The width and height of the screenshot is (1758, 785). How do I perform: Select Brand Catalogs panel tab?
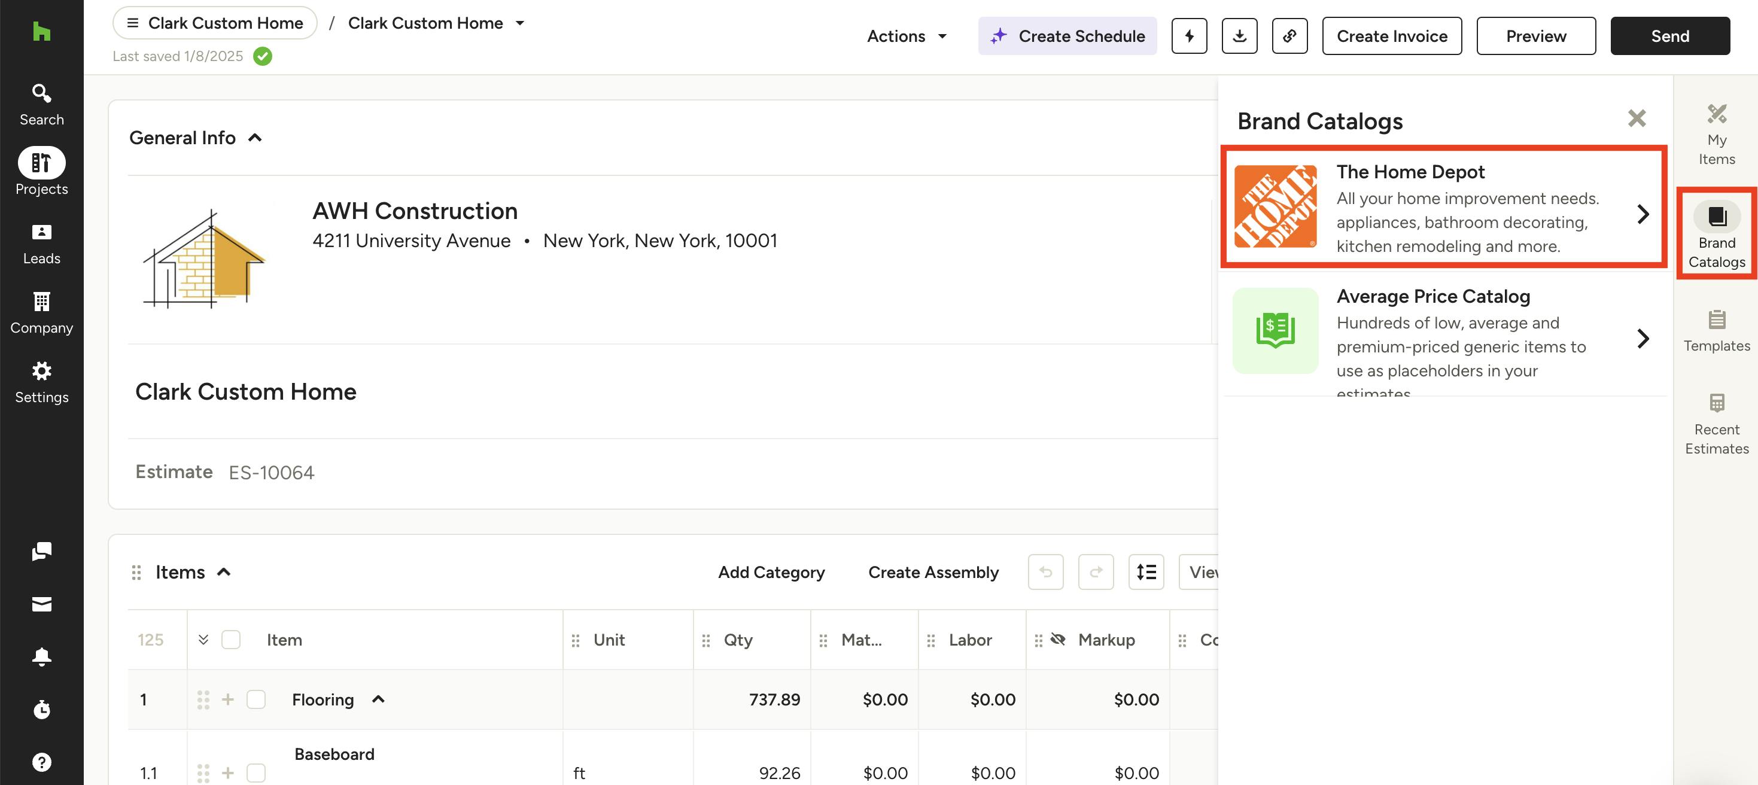[x=1716, y=234]
